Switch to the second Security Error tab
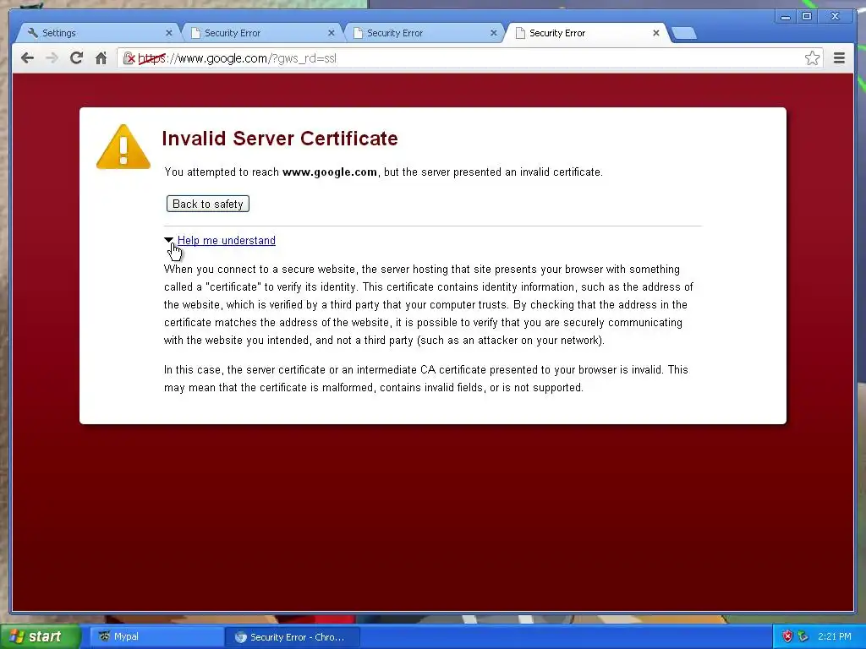Viewport: 866px width, 649px height. pyautogui.click(x=422, y=33)
